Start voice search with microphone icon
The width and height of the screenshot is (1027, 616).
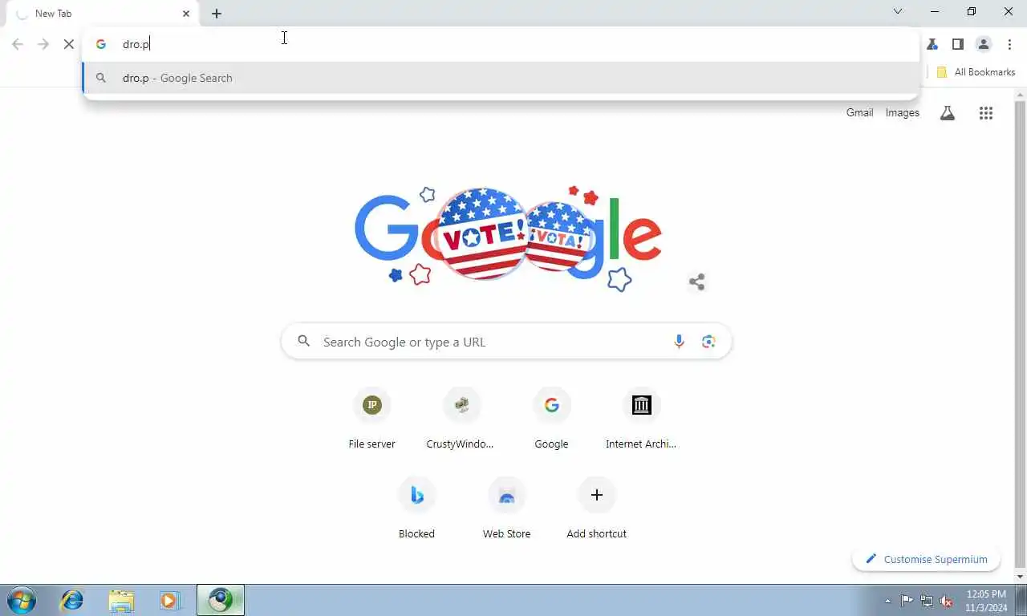point(679,342)
